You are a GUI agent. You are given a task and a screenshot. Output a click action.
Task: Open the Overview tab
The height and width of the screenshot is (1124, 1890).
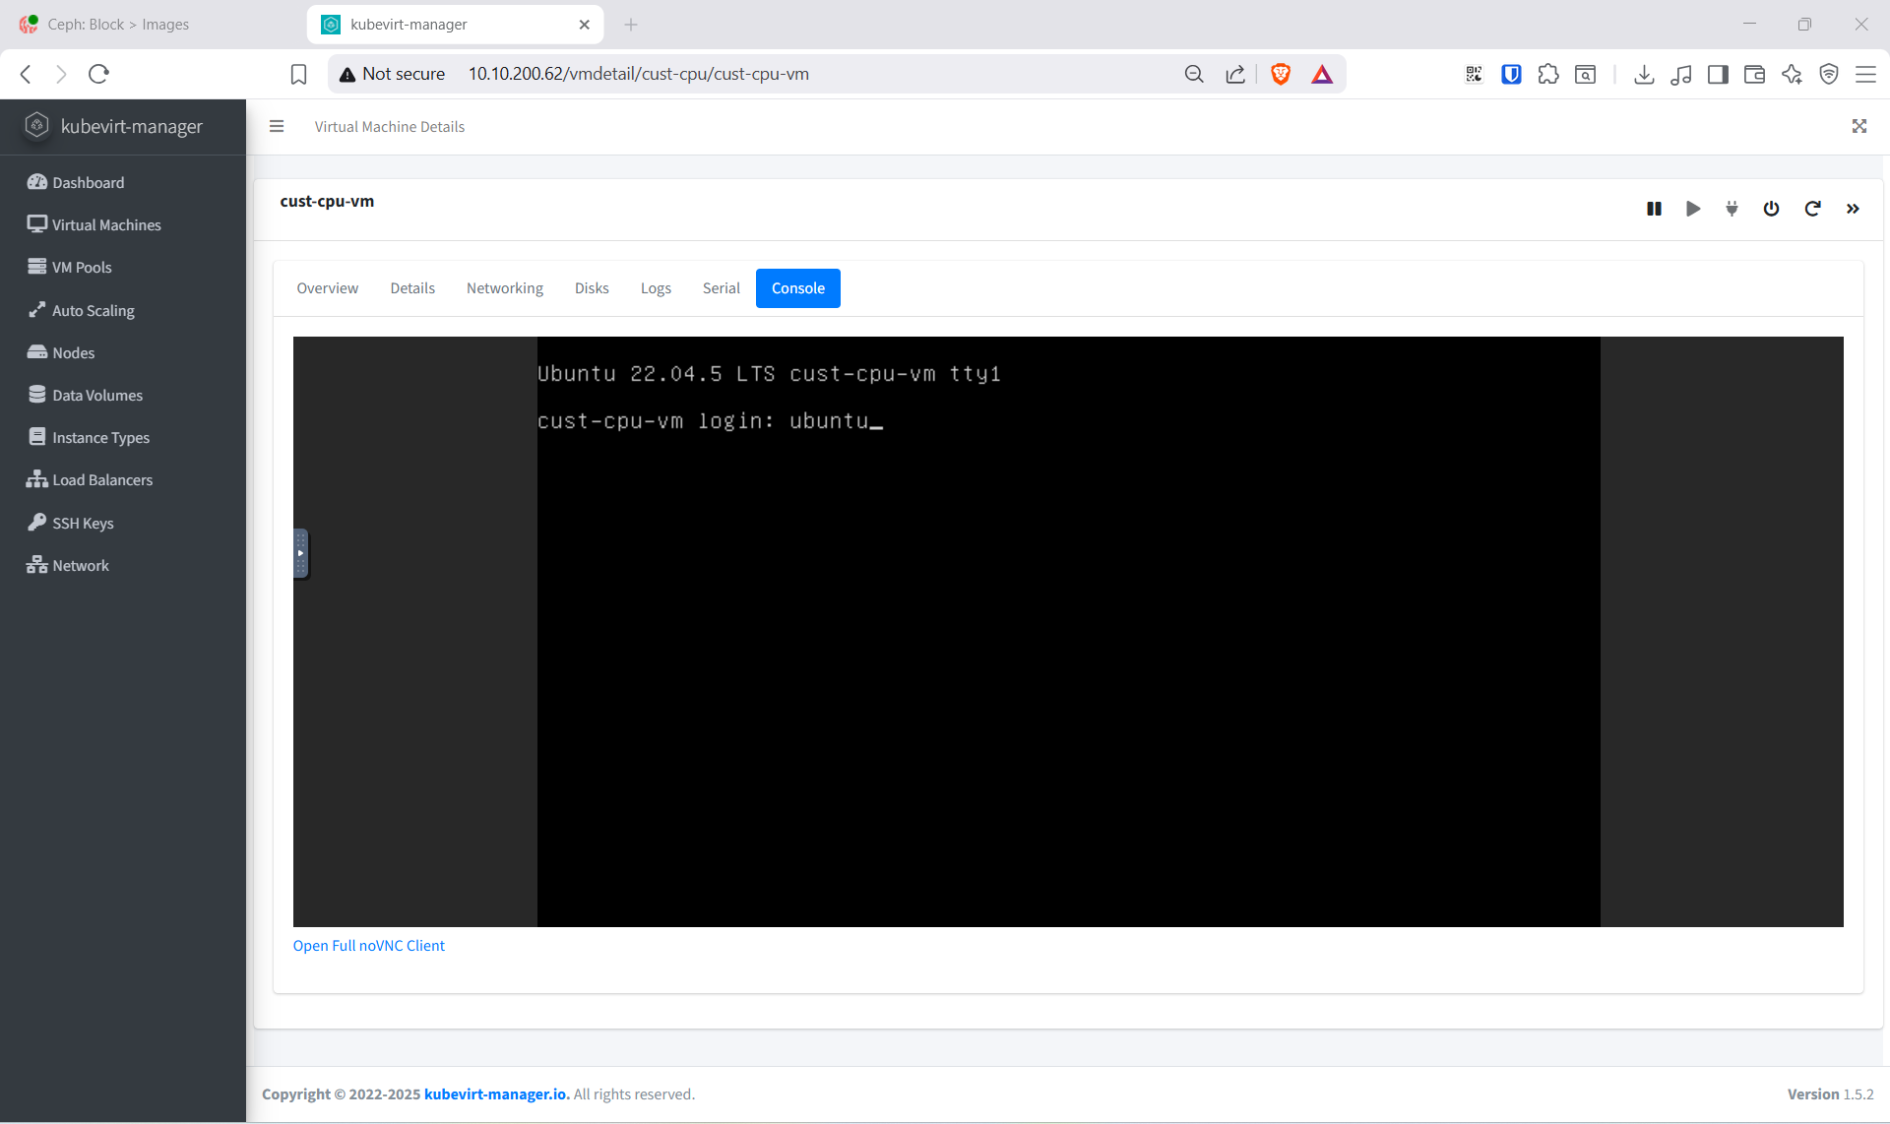[328, 288]
